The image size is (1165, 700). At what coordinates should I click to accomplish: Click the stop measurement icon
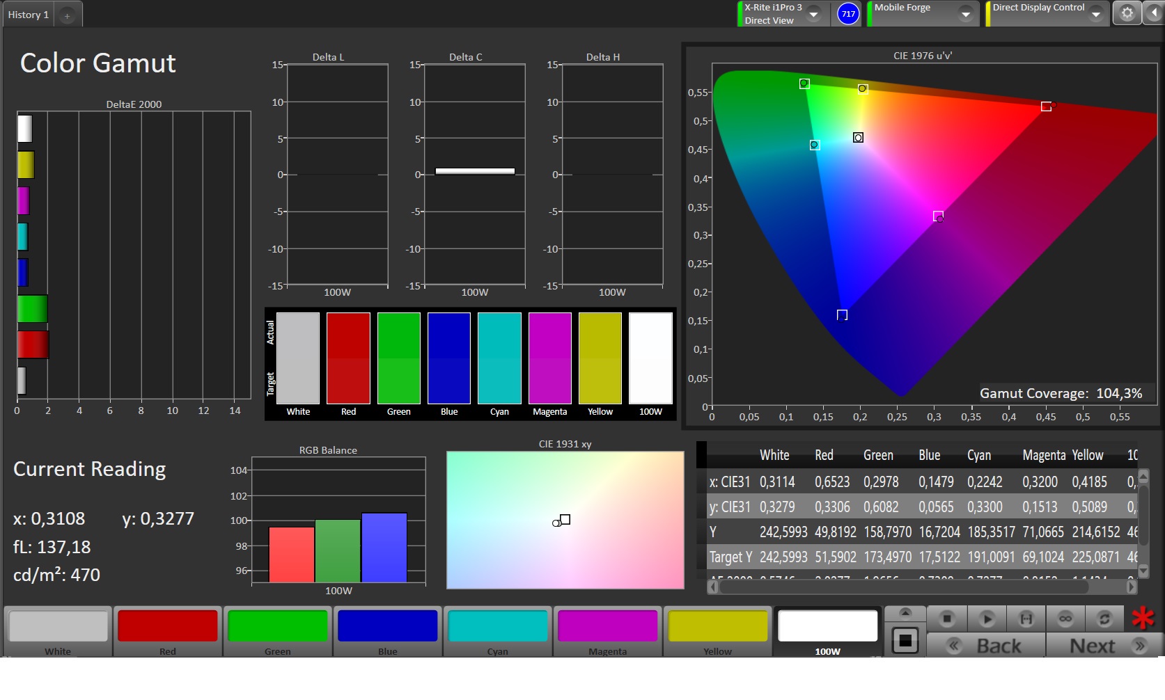[x=946, y=618]
